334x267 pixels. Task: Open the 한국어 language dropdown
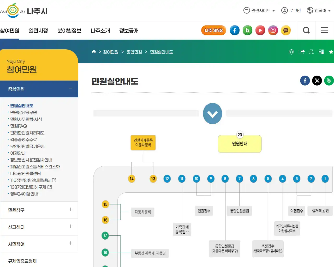(319, 10)
